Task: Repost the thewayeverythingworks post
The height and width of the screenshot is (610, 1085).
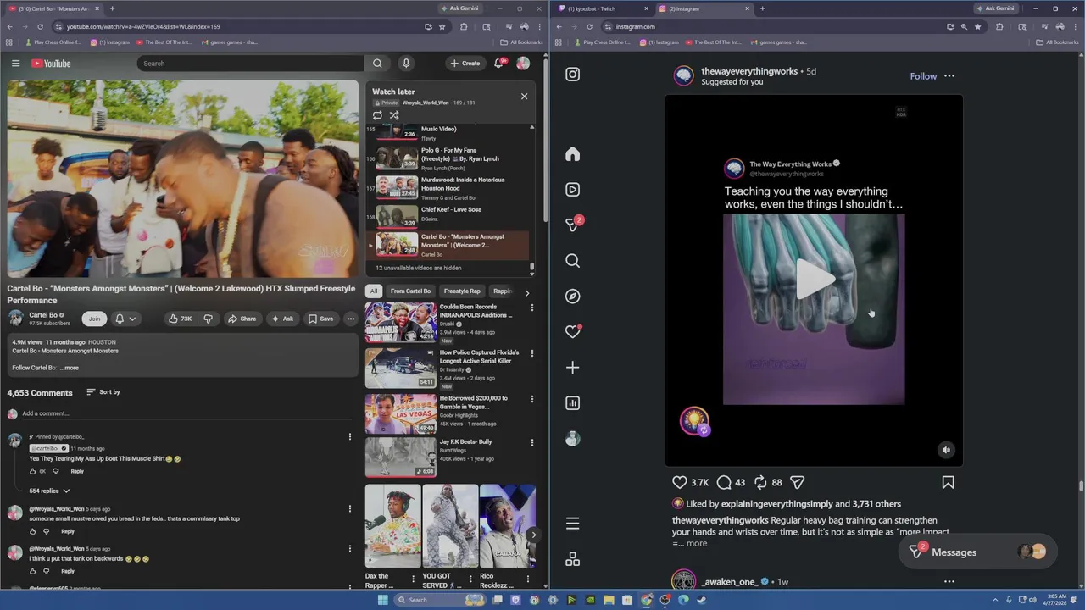Action: coord(760,482)
